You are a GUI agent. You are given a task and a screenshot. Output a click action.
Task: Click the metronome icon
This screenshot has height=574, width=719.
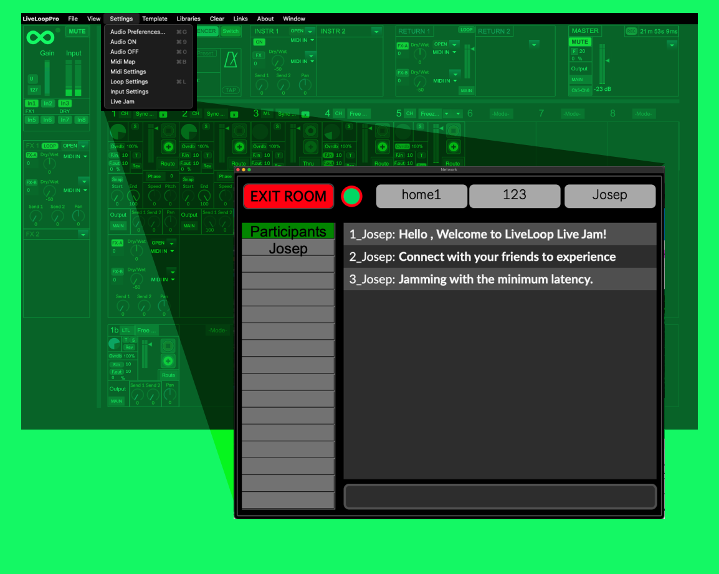[x=231, y=60]
